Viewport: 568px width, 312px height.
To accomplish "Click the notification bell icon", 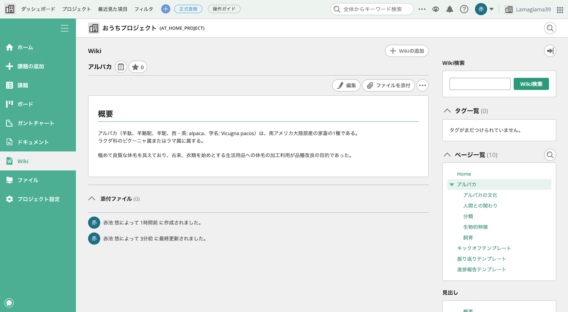I will 450,9.
